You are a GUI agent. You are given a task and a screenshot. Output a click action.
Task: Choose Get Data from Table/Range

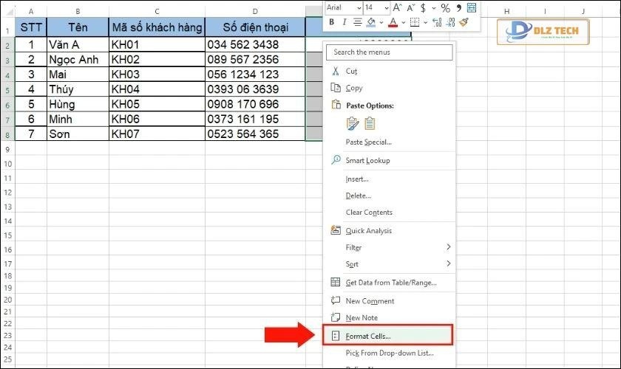[391, 283]
